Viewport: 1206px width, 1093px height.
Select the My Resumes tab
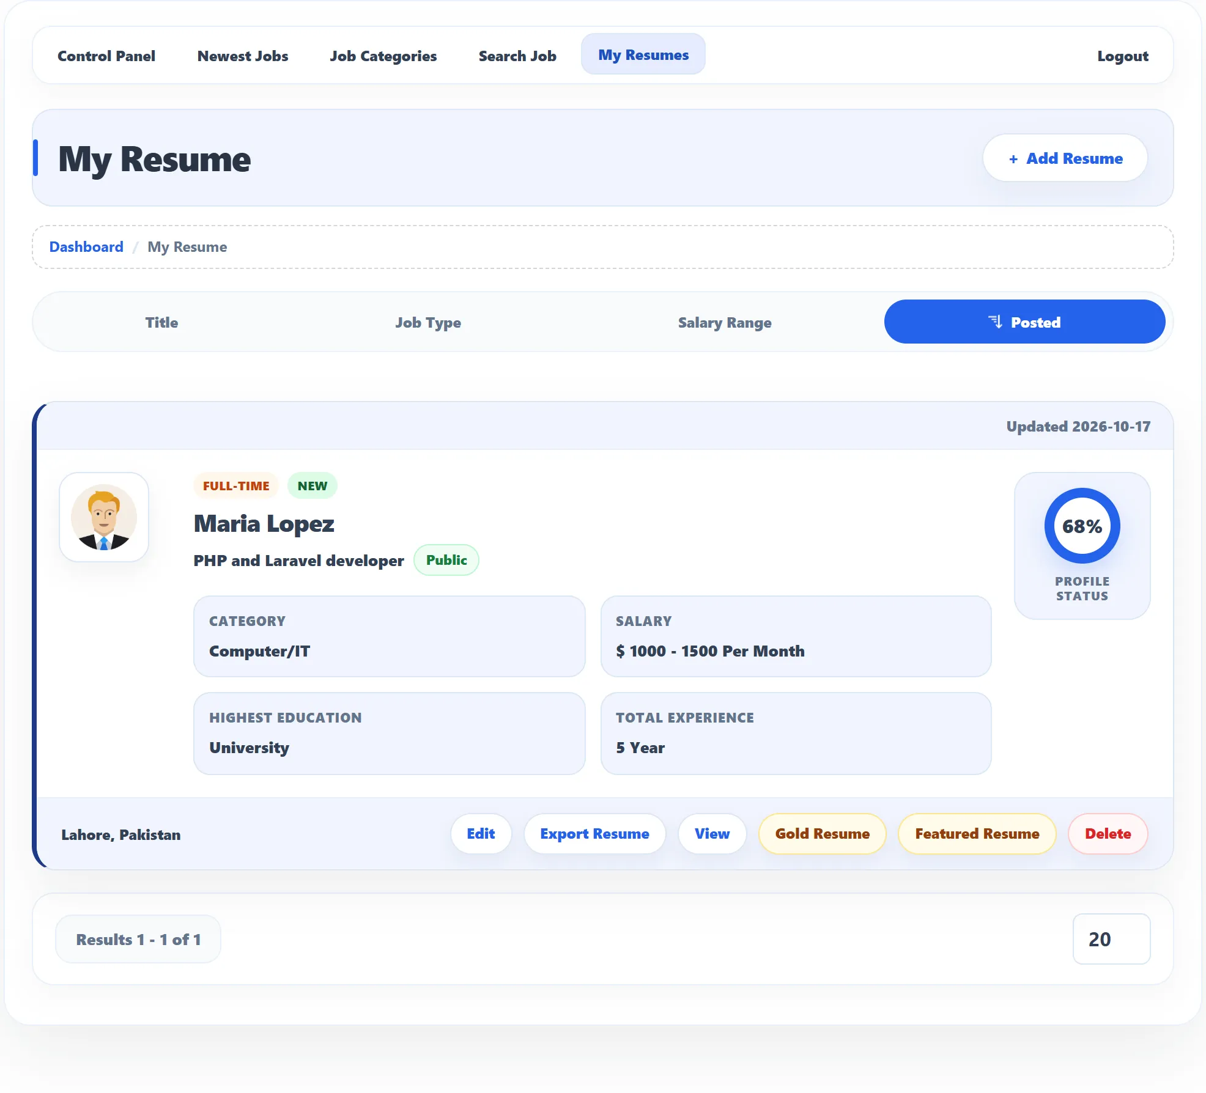(x=643, y=54)
